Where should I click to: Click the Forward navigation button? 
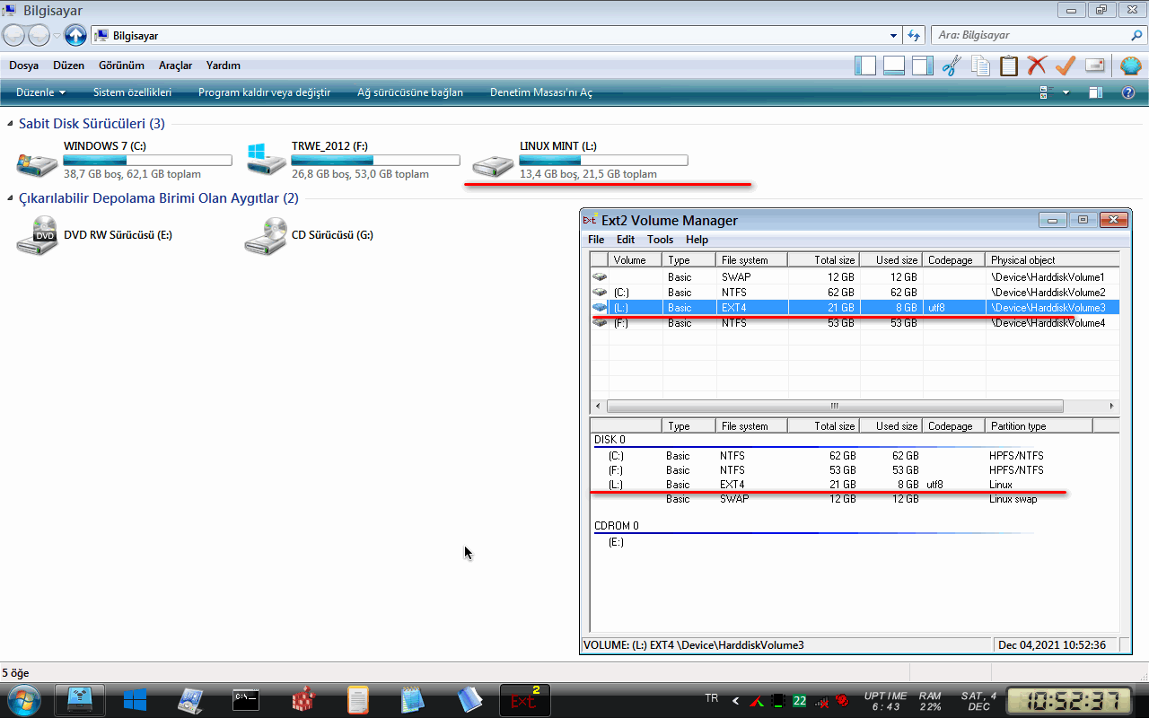click(x=39, y=35)
